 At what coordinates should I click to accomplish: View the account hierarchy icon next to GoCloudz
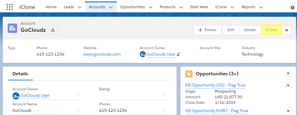tap(53, 30)
